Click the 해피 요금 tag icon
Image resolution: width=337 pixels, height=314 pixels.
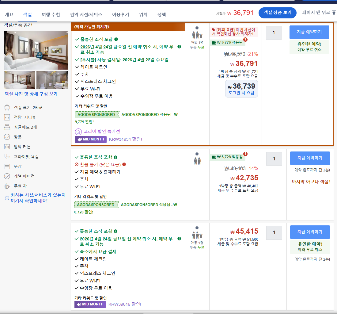tap(214, 30)
